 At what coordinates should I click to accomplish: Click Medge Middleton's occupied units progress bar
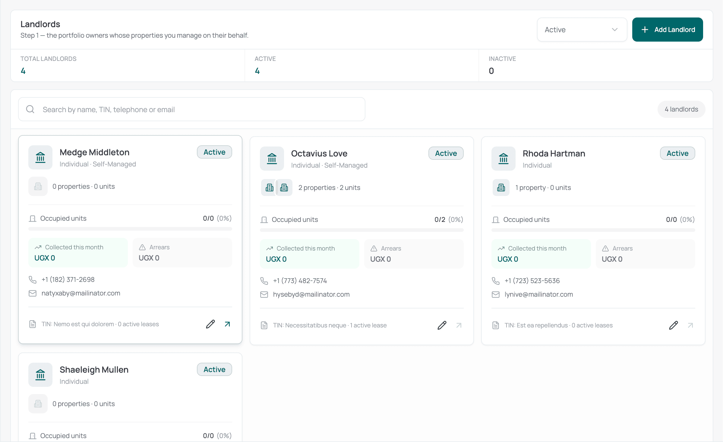pos(130,229)
